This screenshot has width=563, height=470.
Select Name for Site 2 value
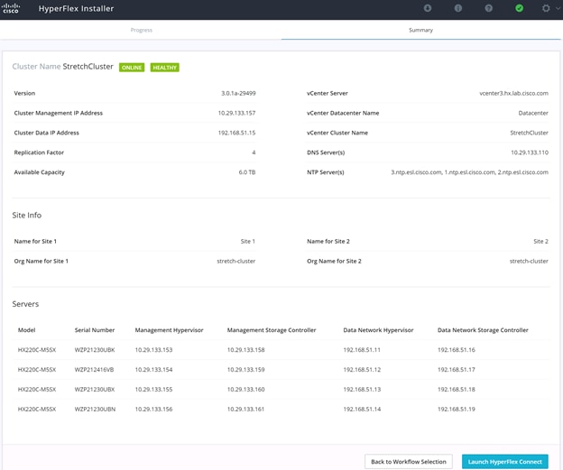pos(540,241)
